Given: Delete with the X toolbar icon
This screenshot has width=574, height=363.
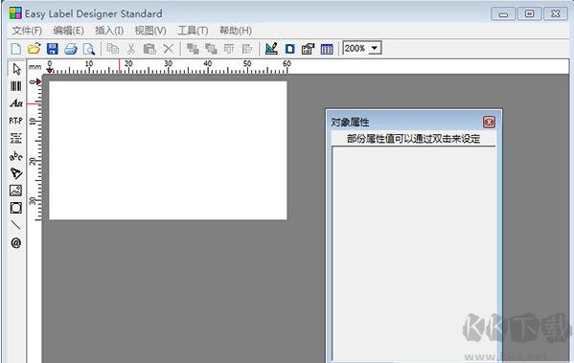Looking at the screenshot, I should click(168, 49).
